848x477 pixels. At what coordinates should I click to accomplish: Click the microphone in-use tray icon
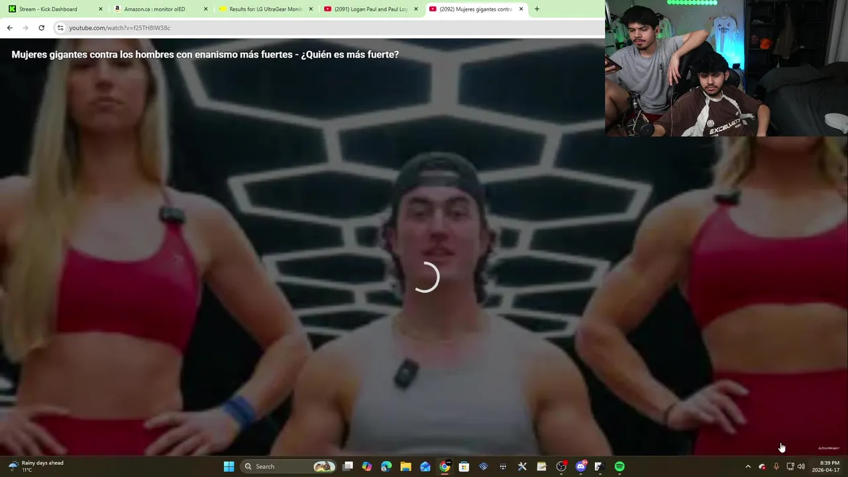tap(776, 466)
